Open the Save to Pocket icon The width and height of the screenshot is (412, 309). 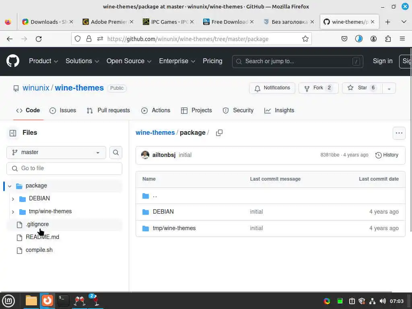[x=344, y=39]
